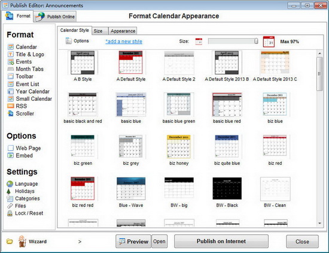Viewport: 329px width, 253px height.
Task: Select the Format top tab label
Action: tap(23, 16)
